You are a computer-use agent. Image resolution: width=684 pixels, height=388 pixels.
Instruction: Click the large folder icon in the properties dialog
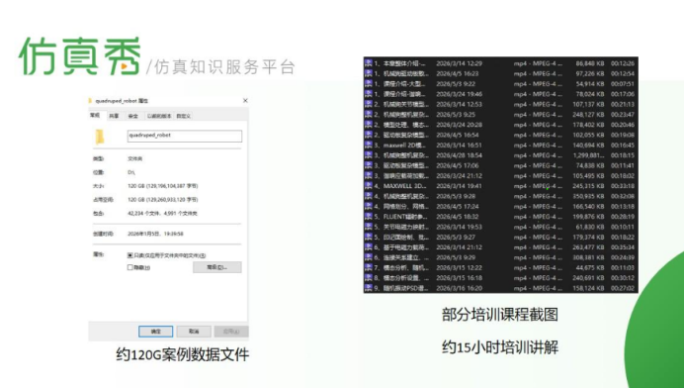coord(100,137)
